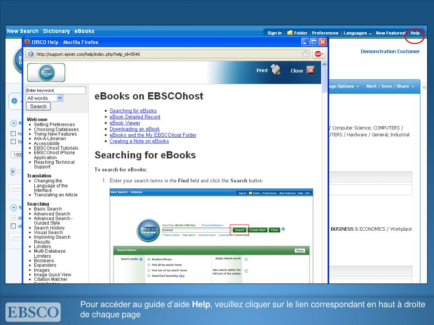Click Sign In in the top bar
Viewport: 434px width, 325px height.
pyautogui.click(x=275, y=33)
